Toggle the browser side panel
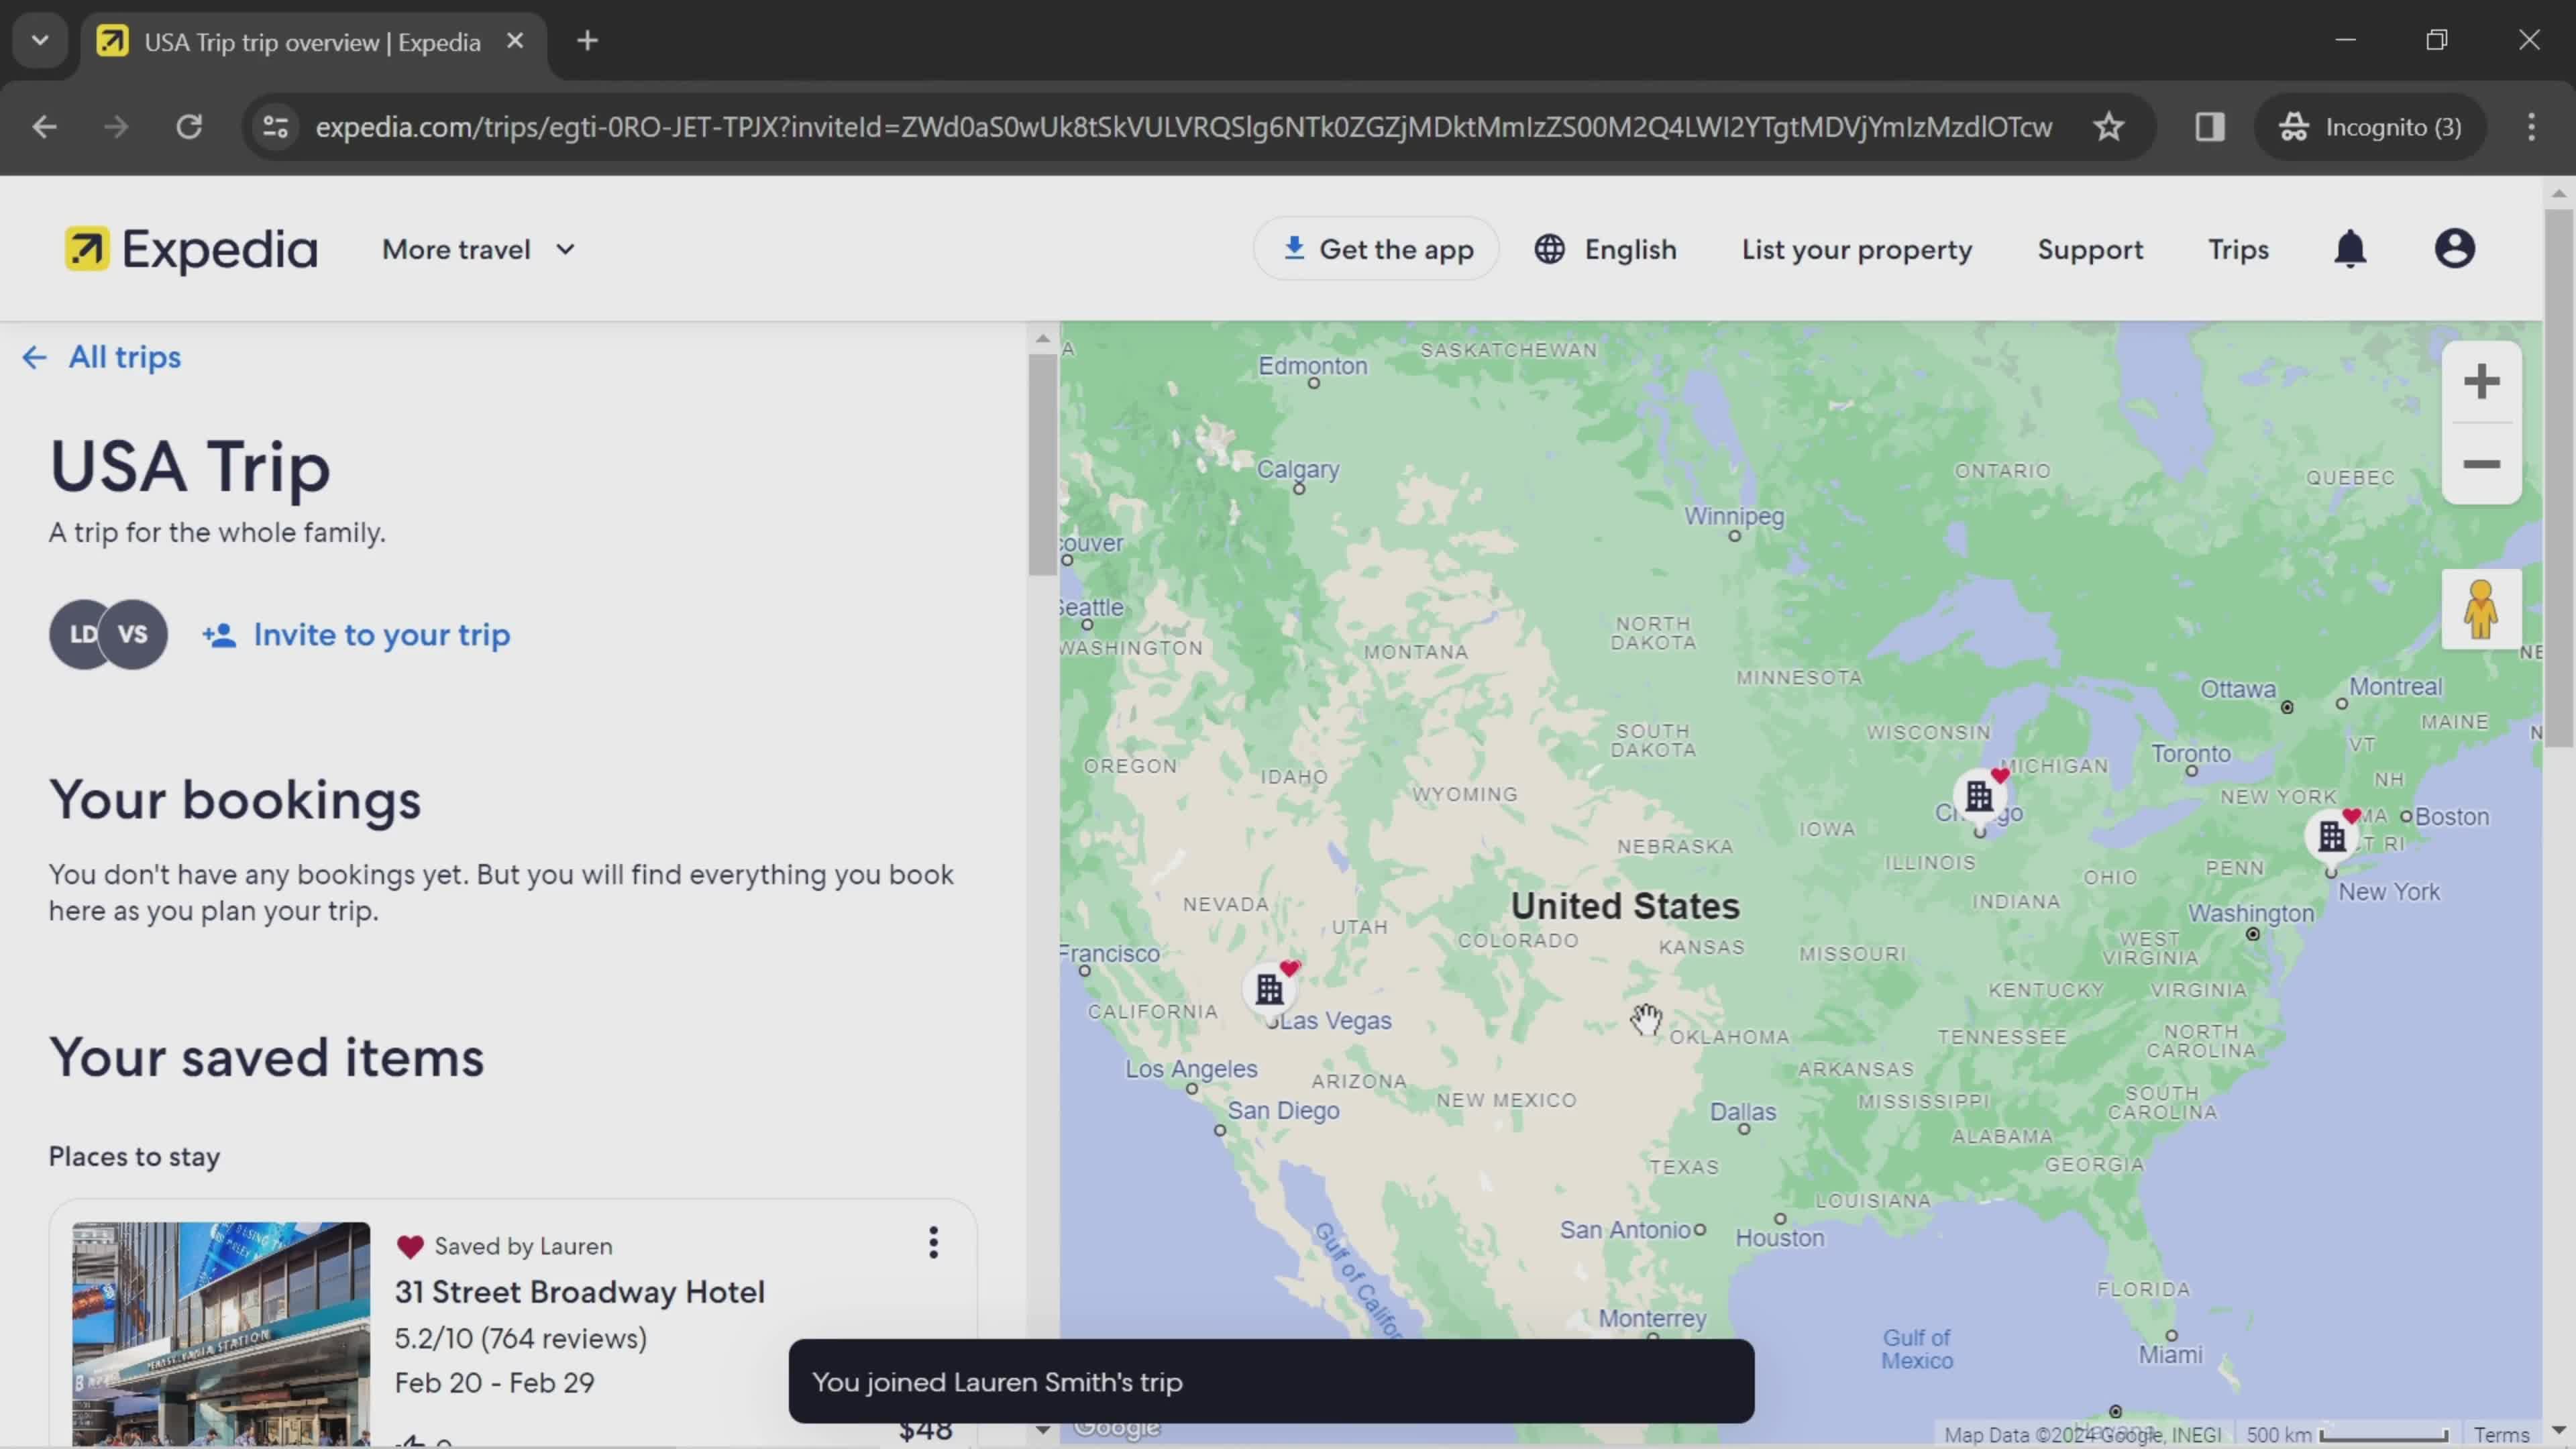2576x1449 pixels. point(2209,127)
